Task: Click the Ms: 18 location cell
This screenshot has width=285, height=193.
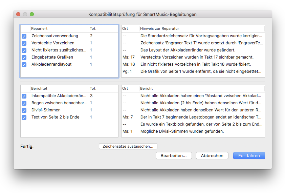Action: tap(129, 64)
